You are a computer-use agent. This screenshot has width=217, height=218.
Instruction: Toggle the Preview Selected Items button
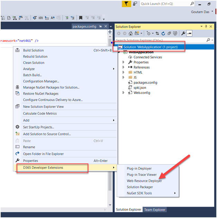pos(189,33)
